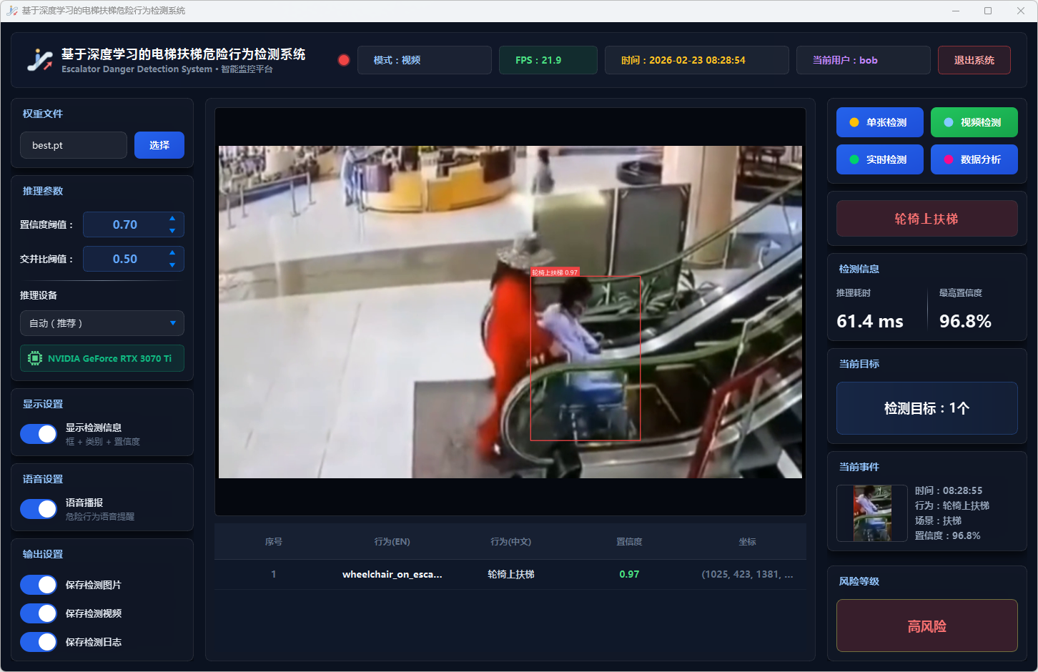Click the 行为(EN) column header
The image size is (1038, 672).
pyautogui.click(x=392, y=542)
